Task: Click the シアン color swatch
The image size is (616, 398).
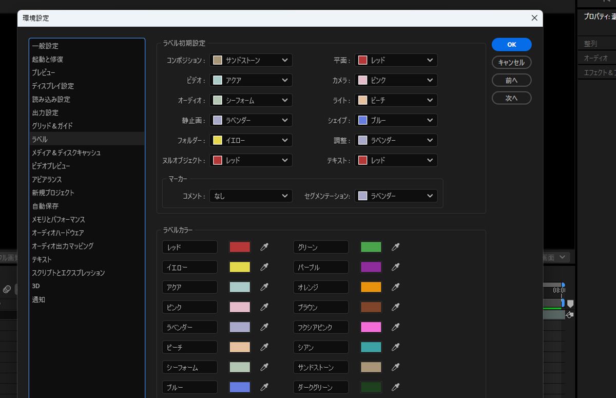Action: [x=371, y=347]
